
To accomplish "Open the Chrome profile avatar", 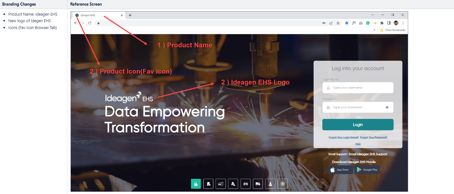I will pos(396,23).
